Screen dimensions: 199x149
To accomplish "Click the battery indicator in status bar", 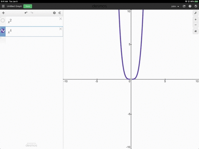I will point(196,1).
